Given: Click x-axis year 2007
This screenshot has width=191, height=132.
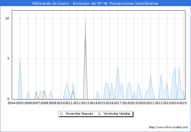Looking at the screenshot, I should [x=36, y=103].
